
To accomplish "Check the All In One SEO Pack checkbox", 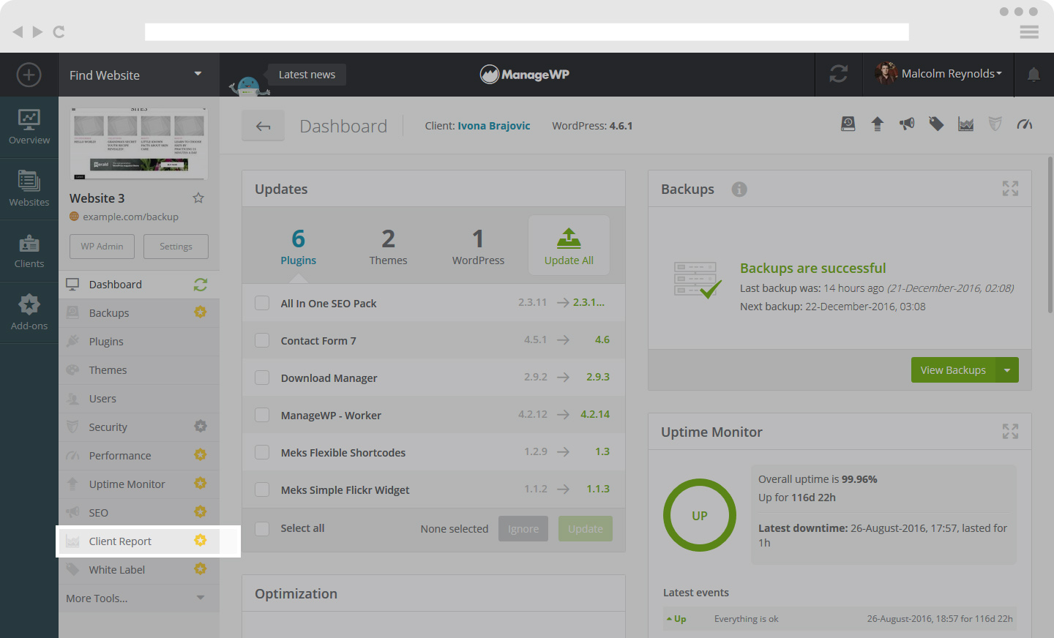I will (262, 303).
